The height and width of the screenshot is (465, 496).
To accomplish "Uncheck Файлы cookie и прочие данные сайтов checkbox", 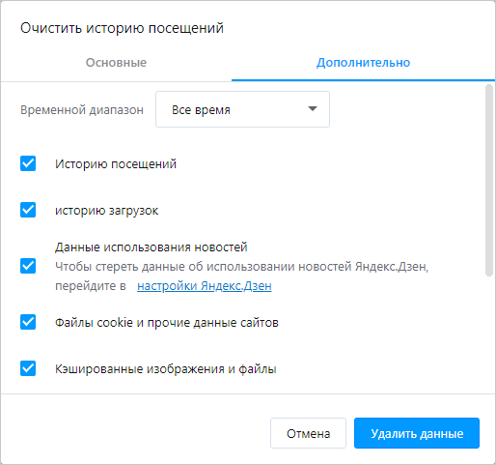I will (28, 322).
